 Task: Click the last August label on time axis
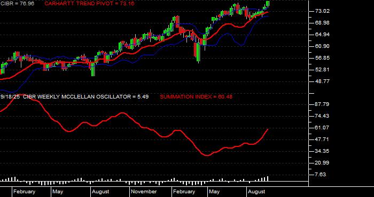coord(256,192)
